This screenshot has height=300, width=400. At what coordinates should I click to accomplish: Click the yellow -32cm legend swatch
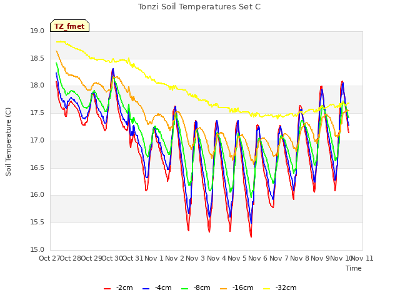tap(266, 289)
